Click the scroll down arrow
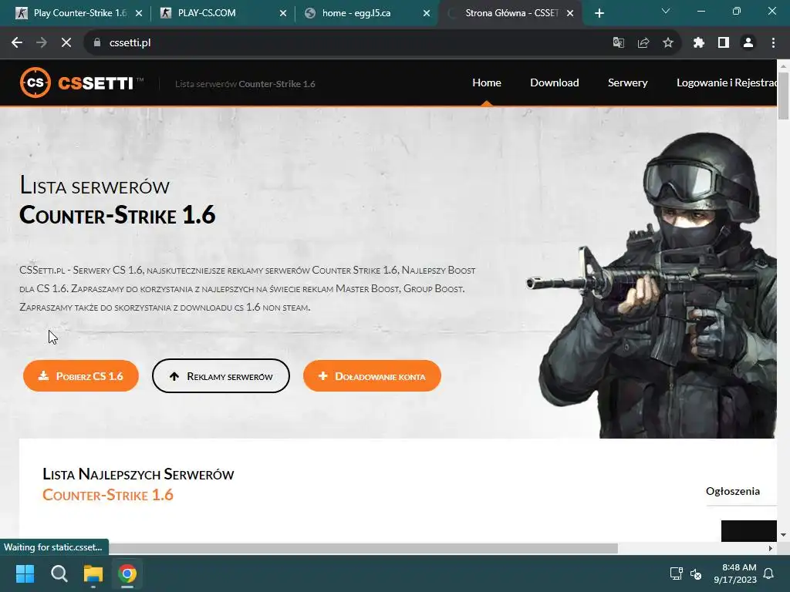Viewport: 790px width, 592px height. [783, 535]
